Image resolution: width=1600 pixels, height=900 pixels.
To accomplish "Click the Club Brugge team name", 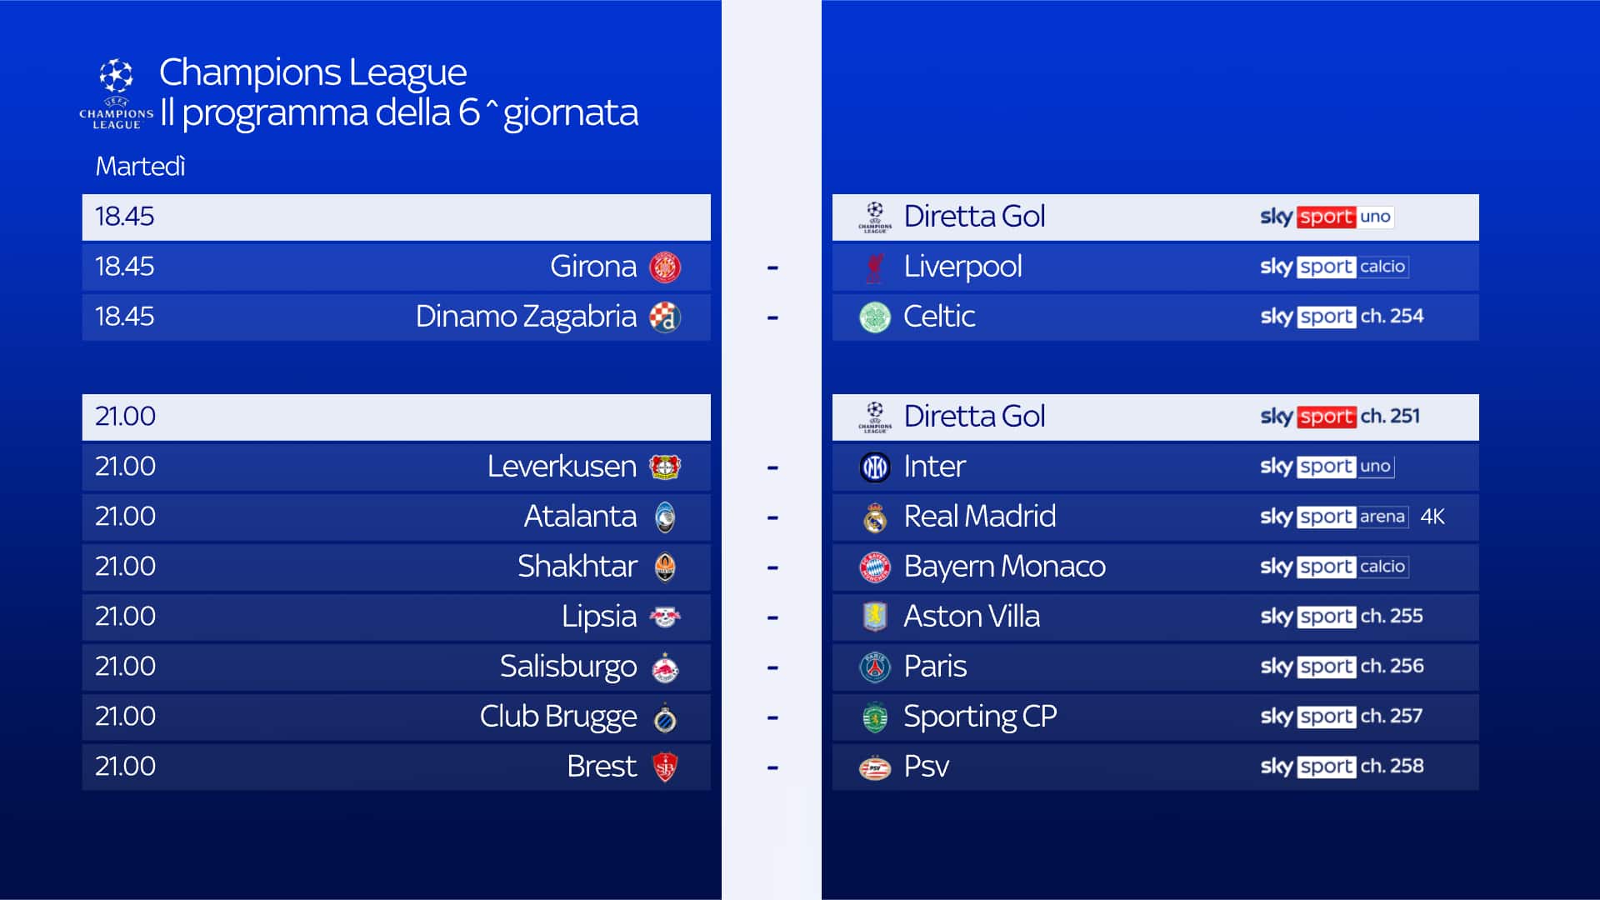I will click(557, 717).
